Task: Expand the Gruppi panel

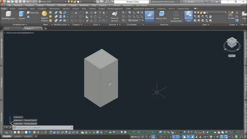Action: click(233, 25)
